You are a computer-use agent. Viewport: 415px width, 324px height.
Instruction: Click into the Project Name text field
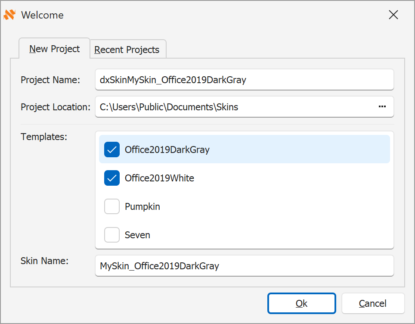coord(244,80)
